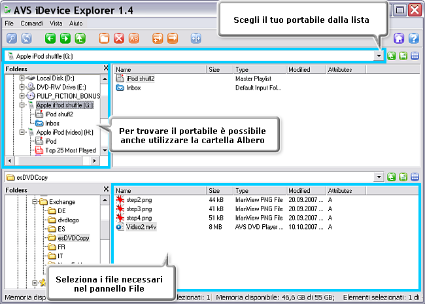
Task: Click the green forward arrow icon
Action: (65, 39)
